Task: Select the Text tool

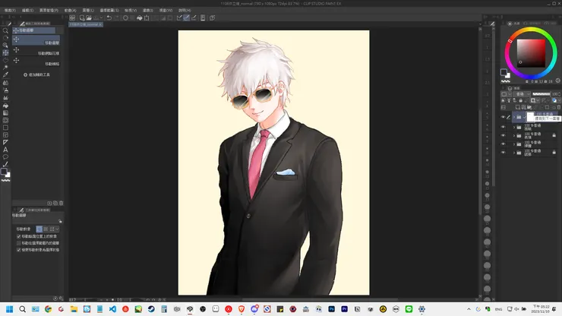Action: point(5,150)
